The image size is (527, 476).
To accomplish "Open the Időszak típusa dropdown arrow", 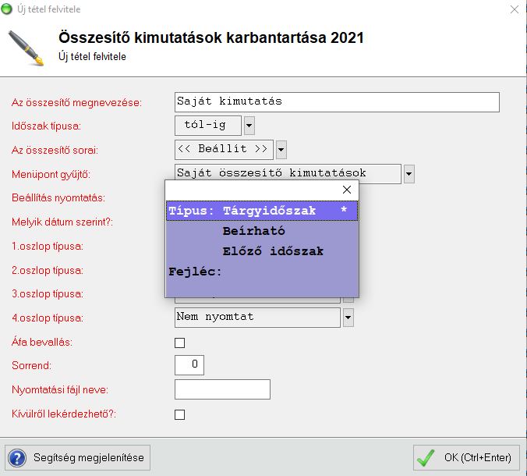I will pos(249,125).
